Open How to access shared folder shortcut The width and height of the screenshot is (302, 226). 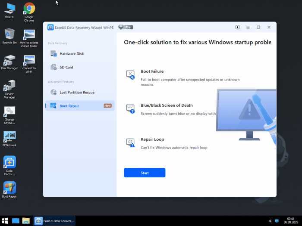click(29, 38)
